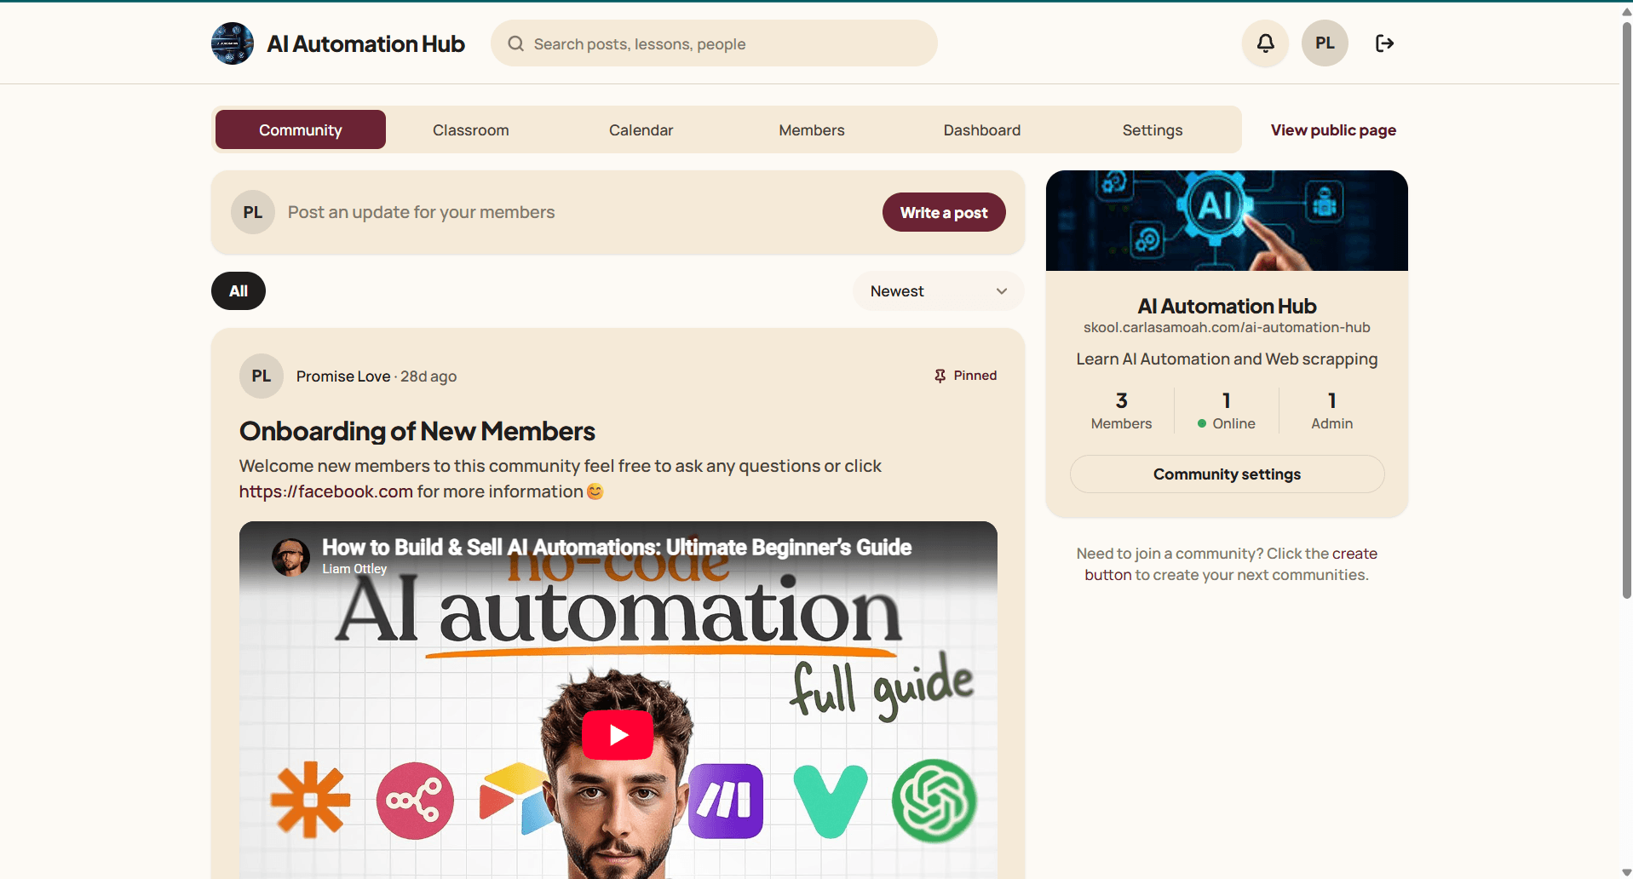Viewport: 1633px width, 879px height.
Task: Open the Newest sort dropdown
Action: pyautogui.click(x=938, y=291)
